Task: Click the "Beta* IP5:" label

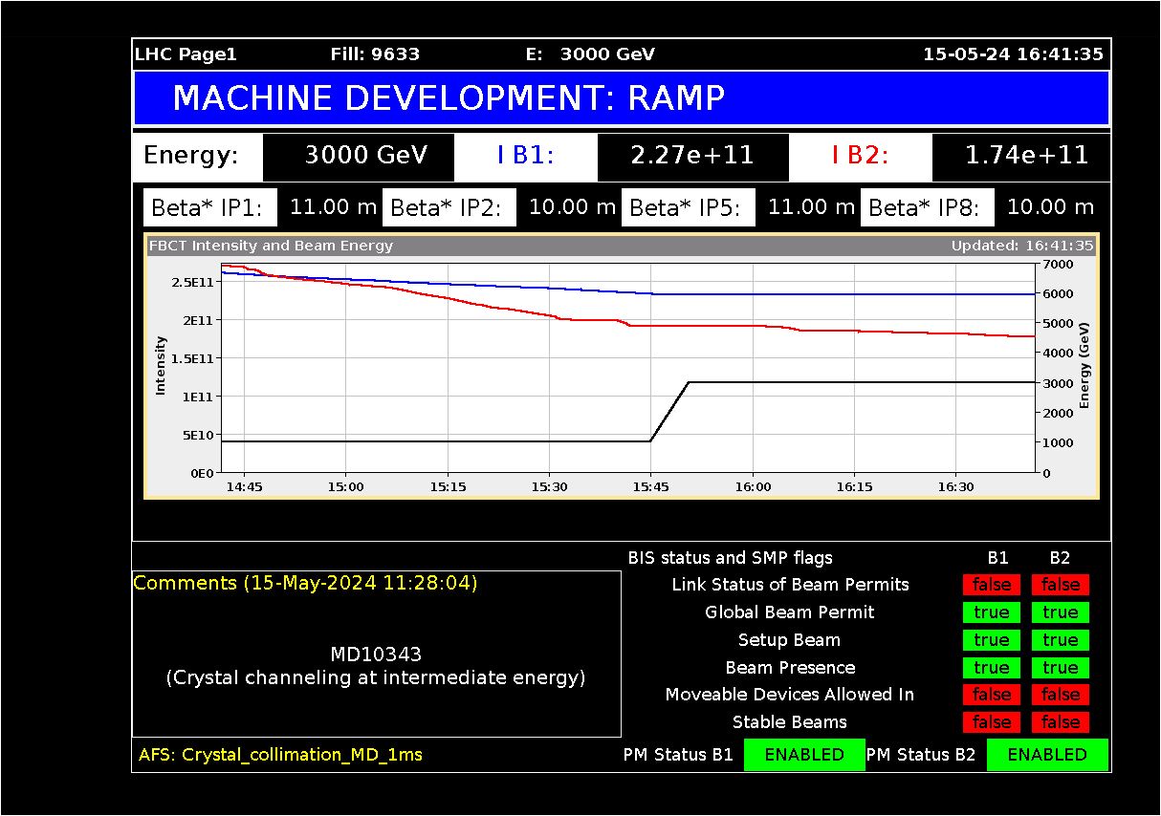Action: [689, 207]
